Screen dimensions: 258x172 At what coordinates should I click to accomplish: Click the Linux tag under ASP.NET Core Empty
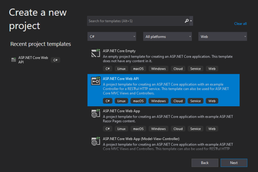coord(121,69)
